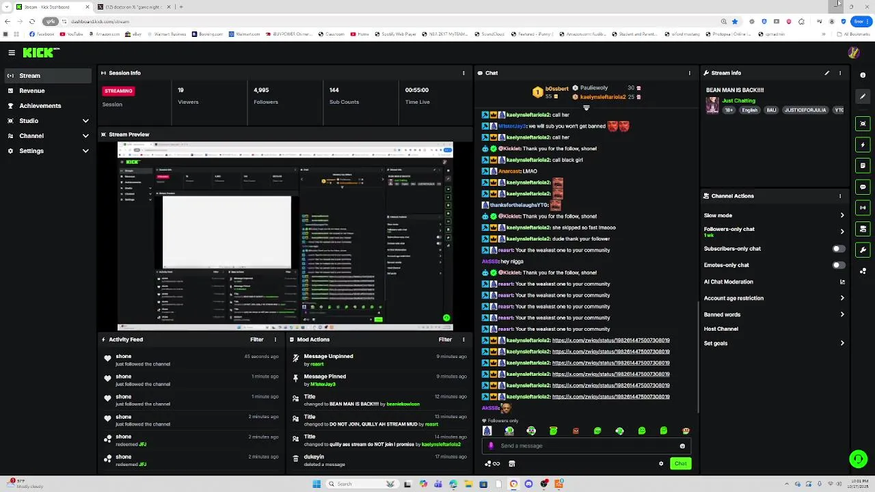875x492 pixels.
Task: Click the Just Chatting category link
Action: (738, 100)
